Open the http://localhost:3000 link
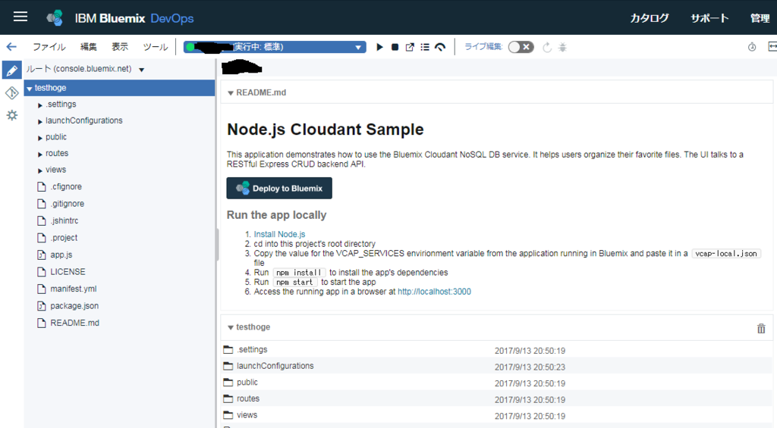 (x=434, y=292)
